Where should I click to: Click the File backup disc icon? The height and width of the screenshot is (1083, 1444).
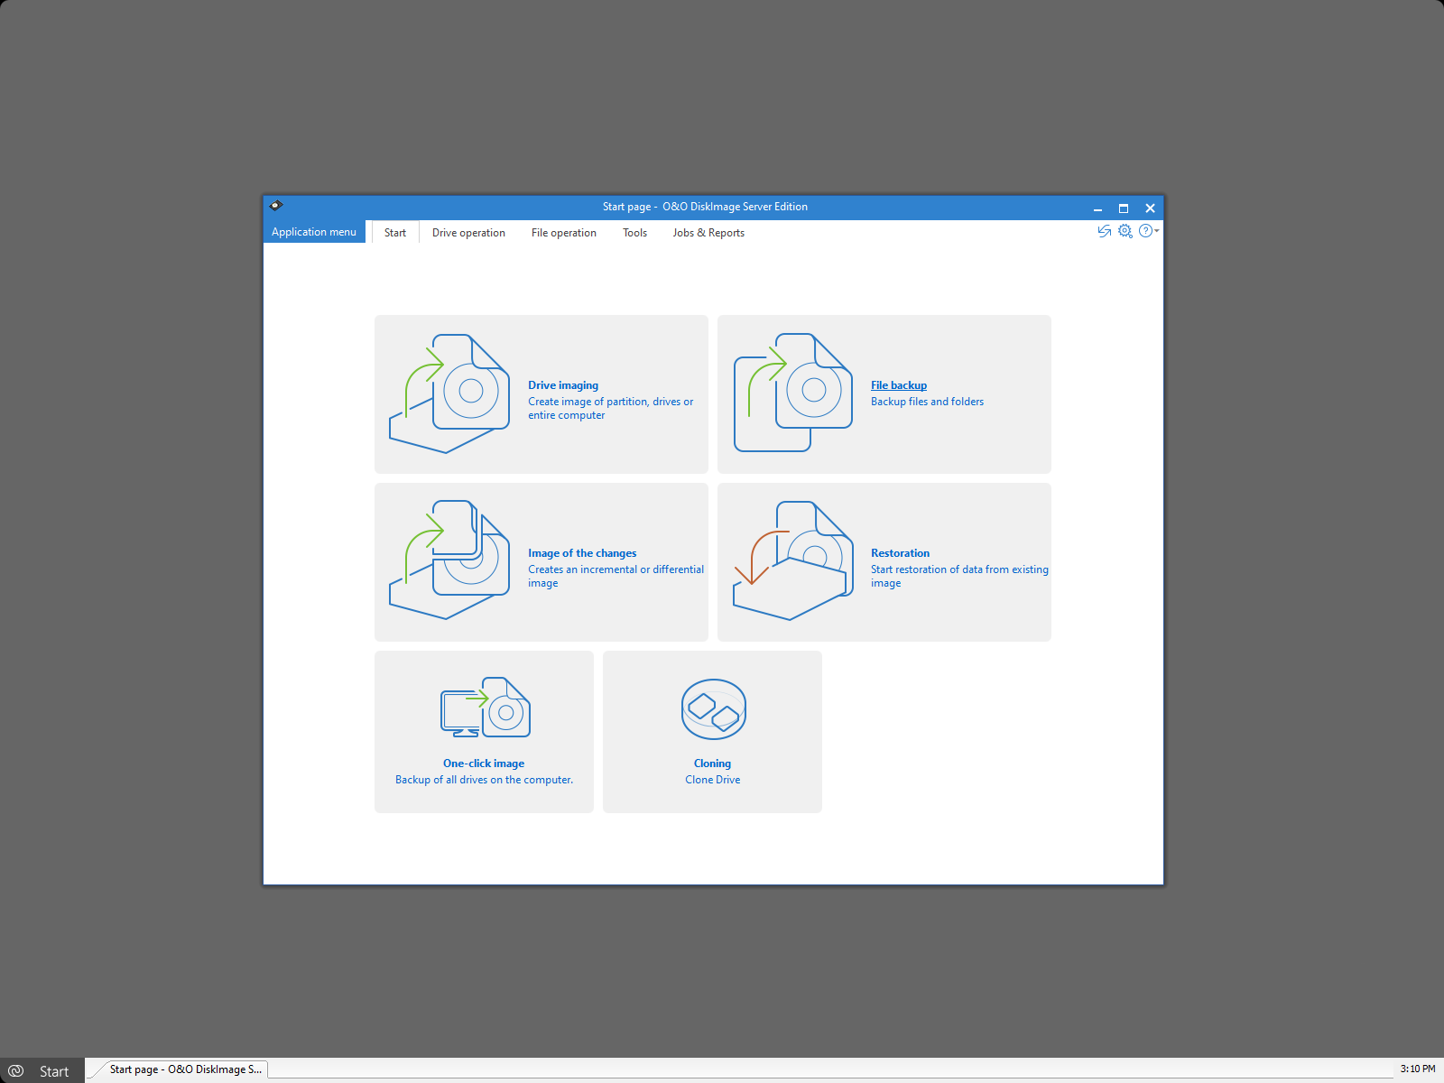point(794,393)
